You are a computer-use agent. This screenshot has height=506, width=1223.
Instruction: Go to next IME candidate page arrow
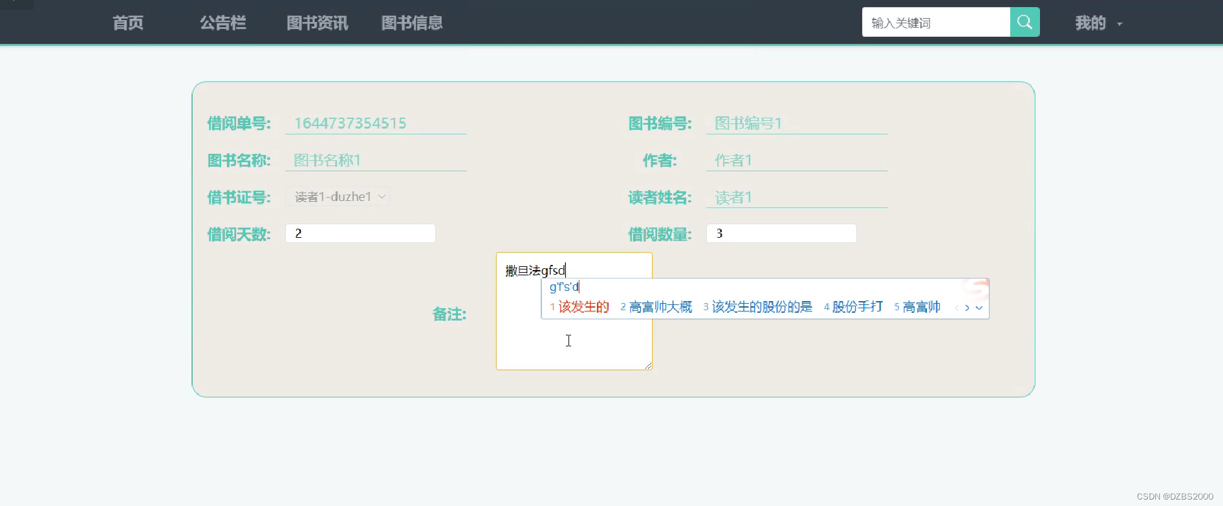pos(967,308)
